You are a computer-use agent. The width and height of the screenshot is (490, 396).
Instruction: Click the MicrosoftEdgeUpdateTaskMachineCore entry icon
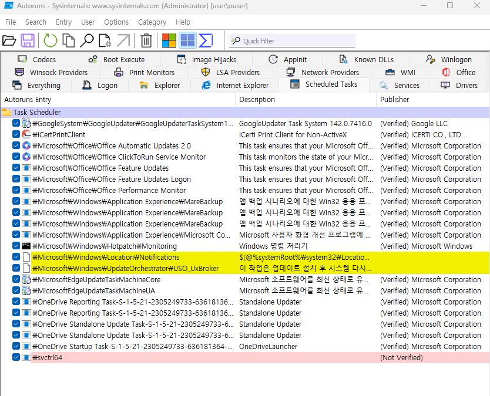(26, 280)
